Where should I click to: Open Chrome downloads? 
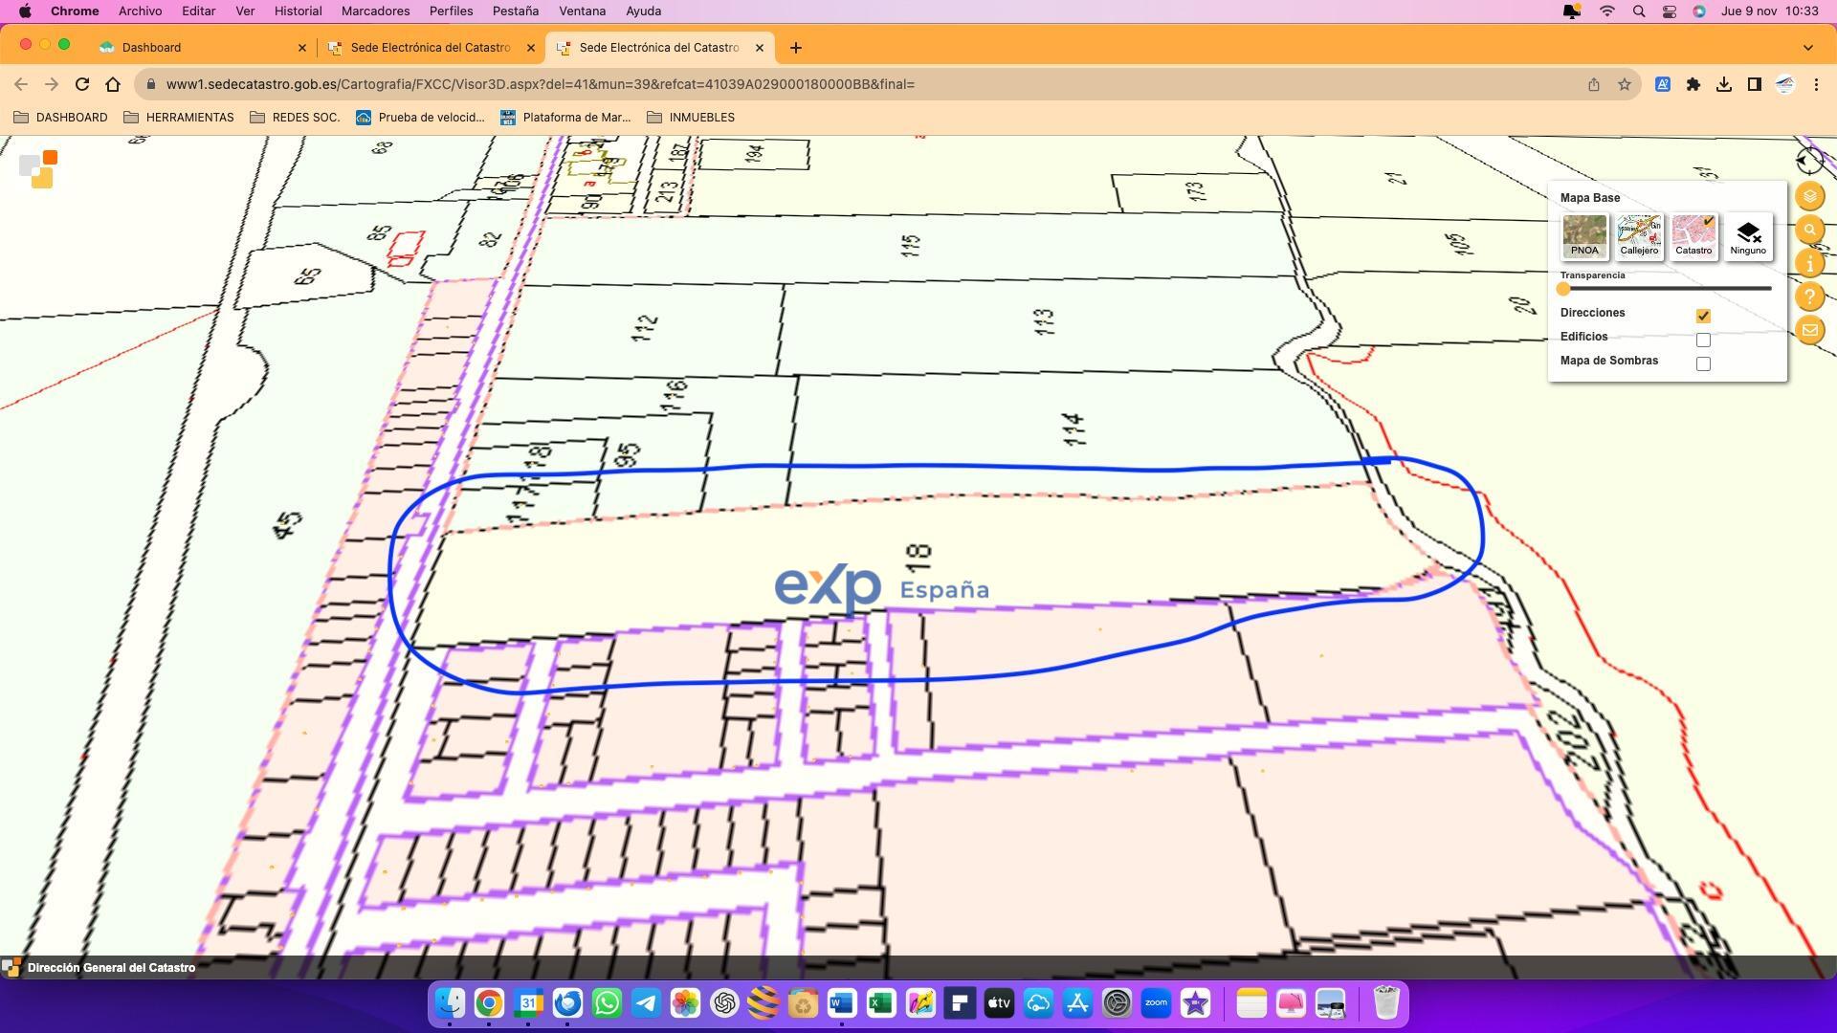click(1724, 84)
